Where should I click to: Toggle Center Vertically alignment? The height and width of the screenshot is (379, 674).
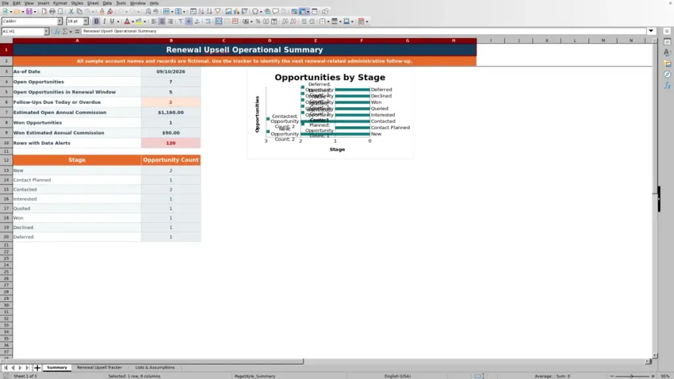(189, 21)
